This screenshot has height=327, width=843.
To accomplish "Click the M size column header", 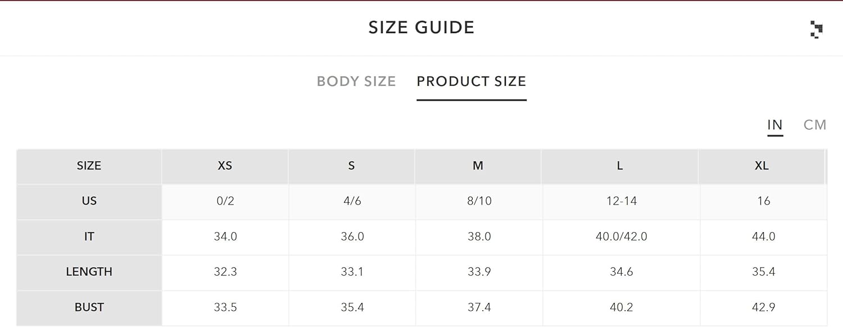I will point(478,166).
